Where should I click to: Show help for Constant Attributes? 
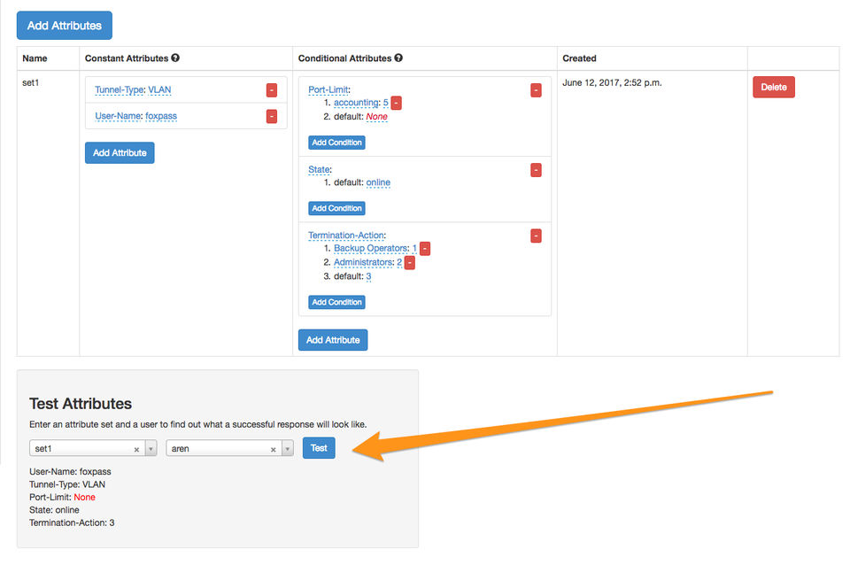[175, 58]
